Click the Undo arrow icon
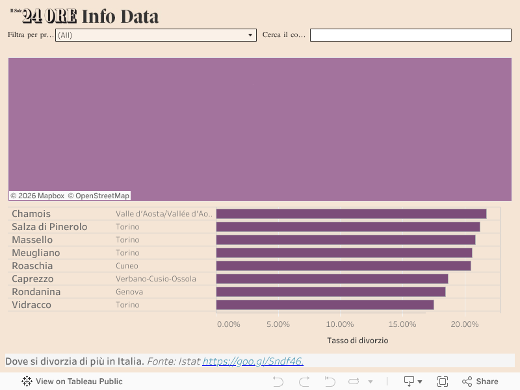The image size is (520, 390). pyautogui.click(x=278, y=382)
